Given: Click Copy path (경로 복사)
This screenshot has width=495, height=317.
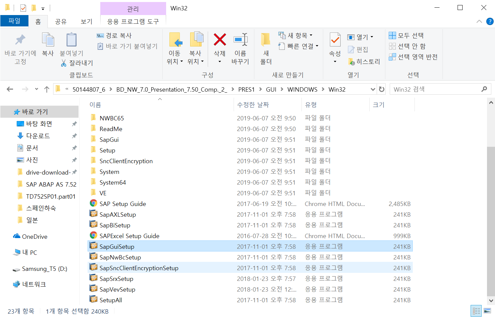Looking at the screenshot, I should tap(114, 35).
